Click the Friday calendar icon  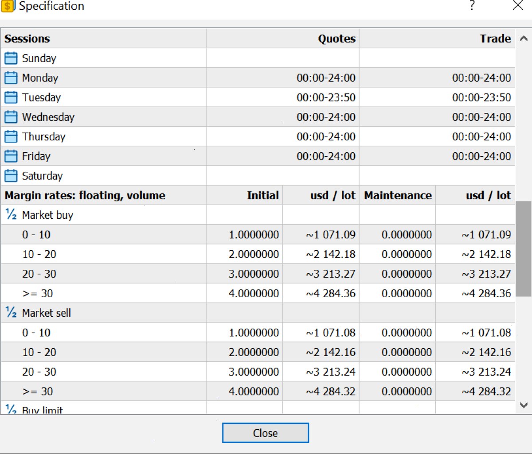point(11,156)
